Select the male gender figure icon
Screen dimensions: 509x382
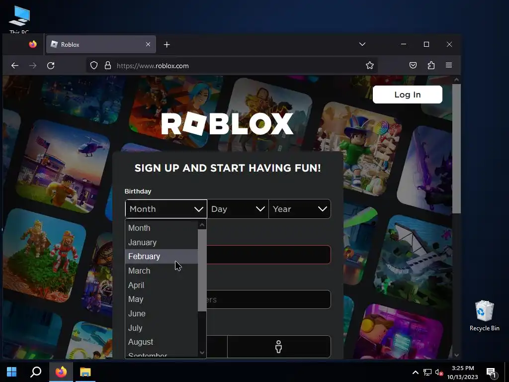pos(278,347)
